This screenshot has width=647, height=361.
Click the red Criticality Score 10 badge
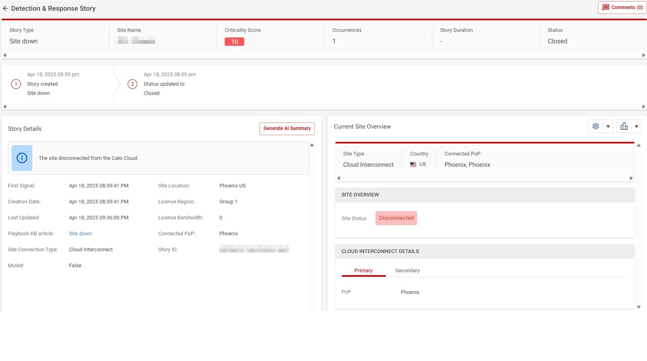tap(234, 42)
